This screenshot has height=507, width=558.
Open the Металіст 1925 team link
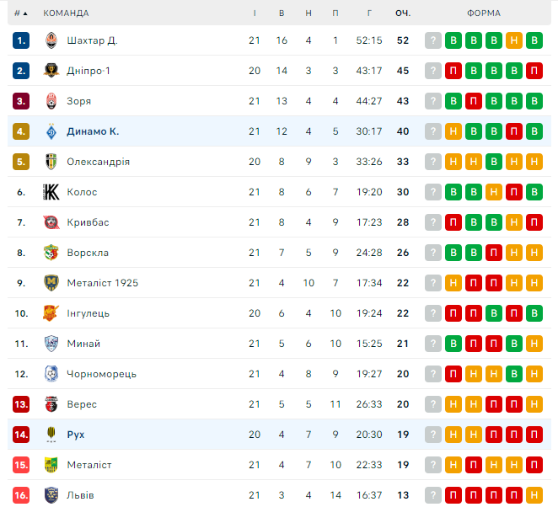pyautogui.click(x=102, y=283)
